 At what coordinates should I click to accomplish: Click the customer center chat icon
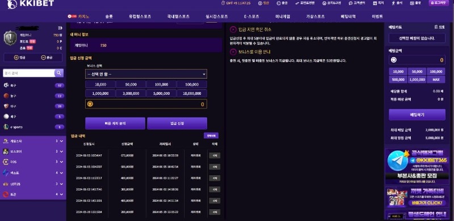[350, 3]
